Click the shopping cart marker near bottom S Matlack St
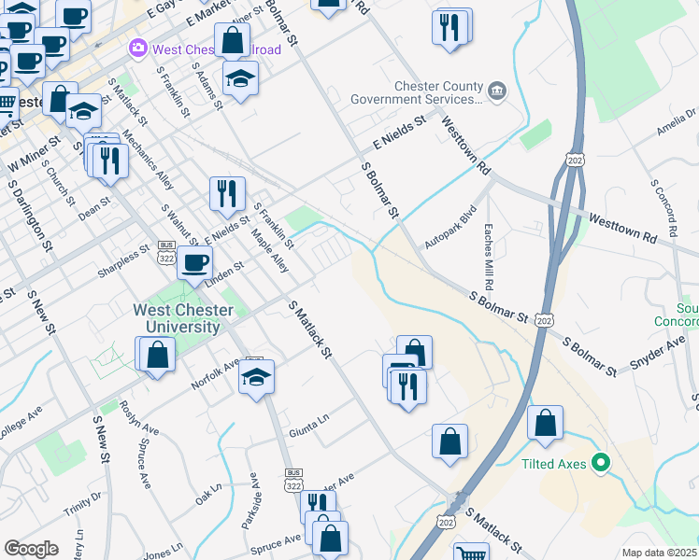Viewport: 699px width, 560px height. (x=471, y=552)
